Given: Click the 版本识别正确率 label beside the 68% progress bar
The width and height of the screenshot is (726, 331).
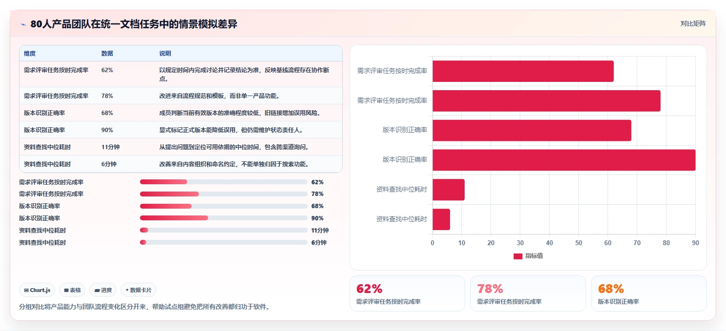Looking at the screenshot, I should coord(39,206).
